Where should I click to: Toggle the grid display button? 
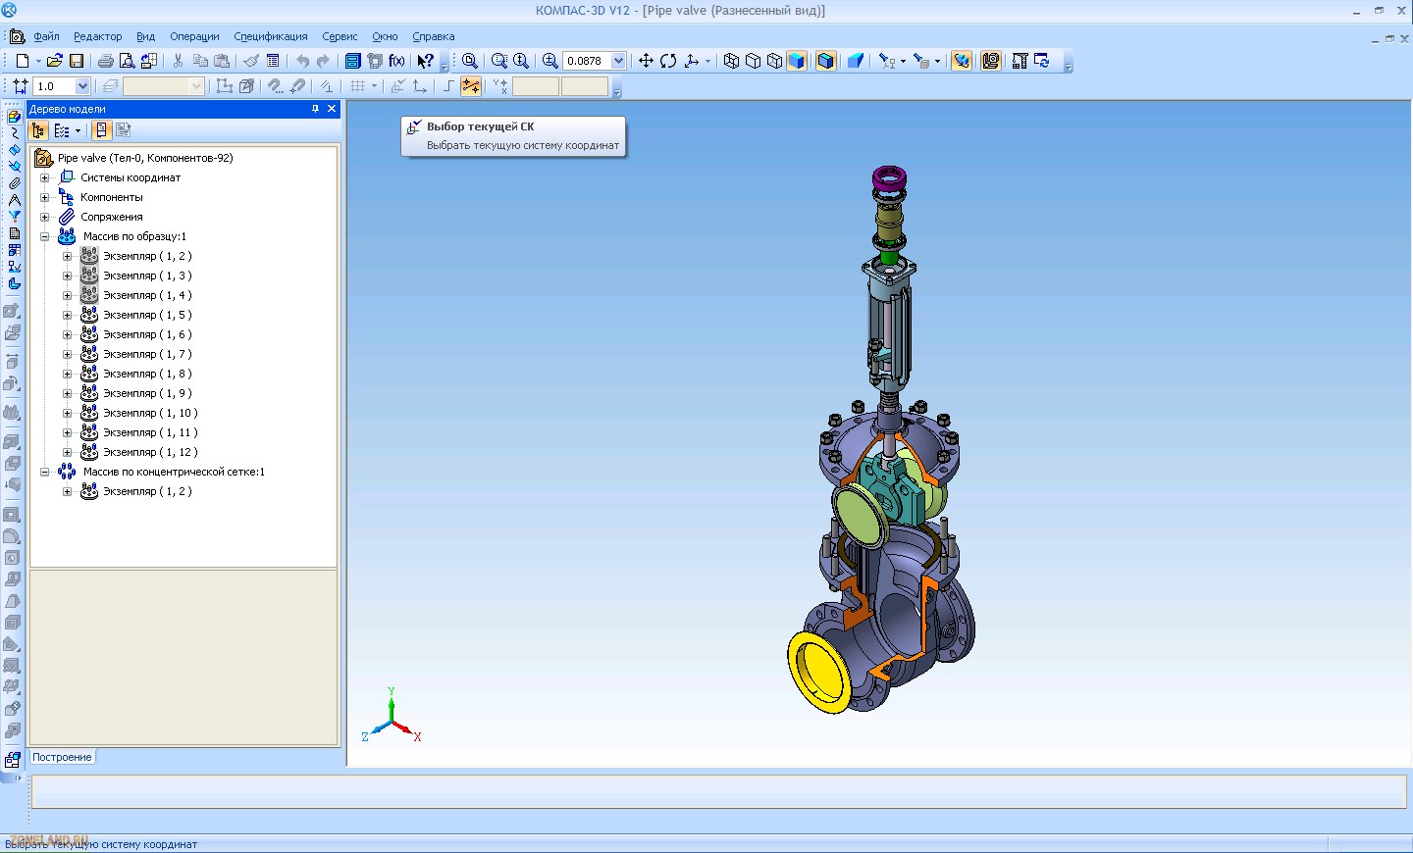[358, 86]
